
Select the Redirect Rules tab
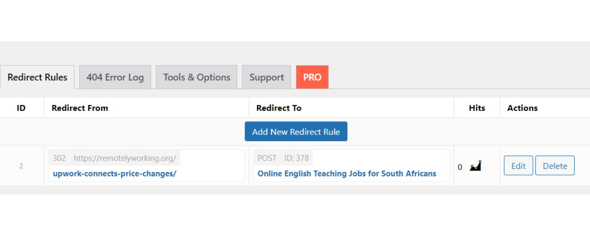tap(37, 77)
